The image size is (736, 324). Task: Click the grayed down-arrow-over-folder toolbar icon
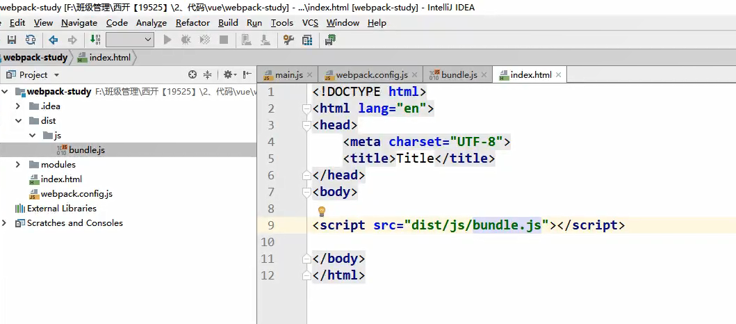pos(265,40)
